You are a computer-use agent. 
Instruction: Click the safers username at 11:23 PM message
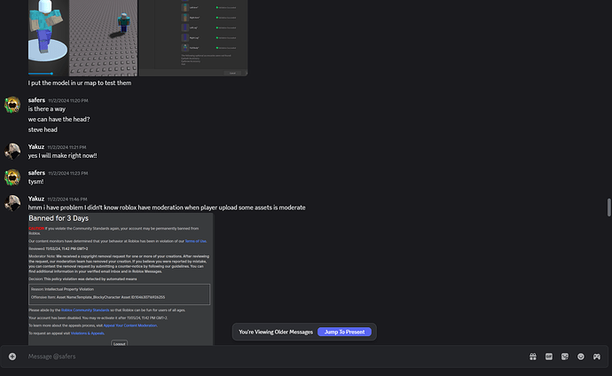click(36, 173)
